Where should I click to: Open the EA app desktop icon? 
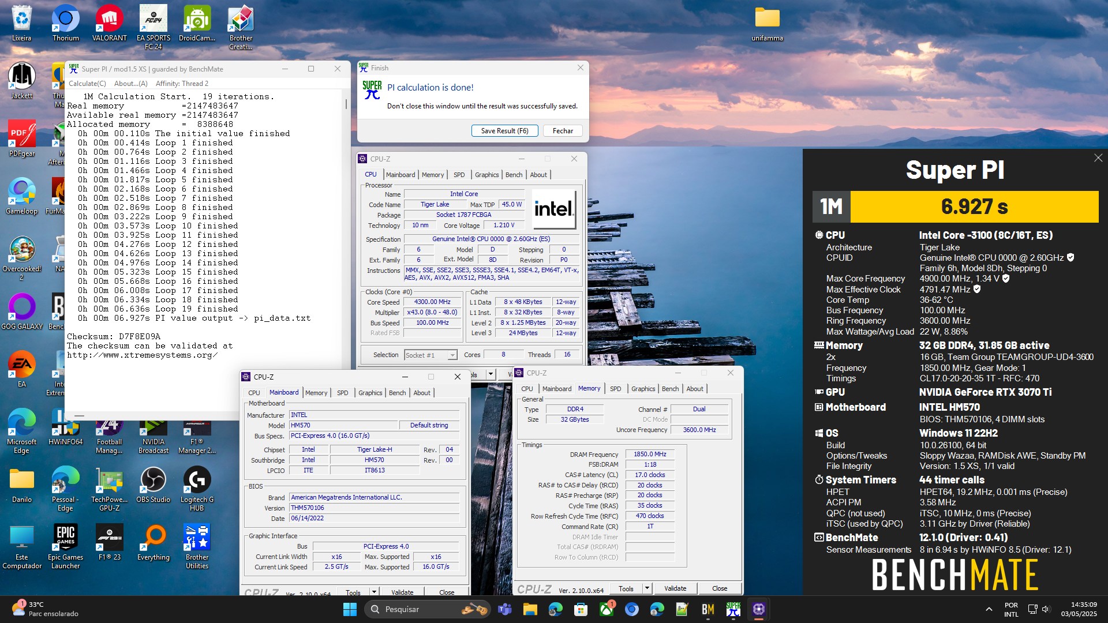tap(22, 369)
